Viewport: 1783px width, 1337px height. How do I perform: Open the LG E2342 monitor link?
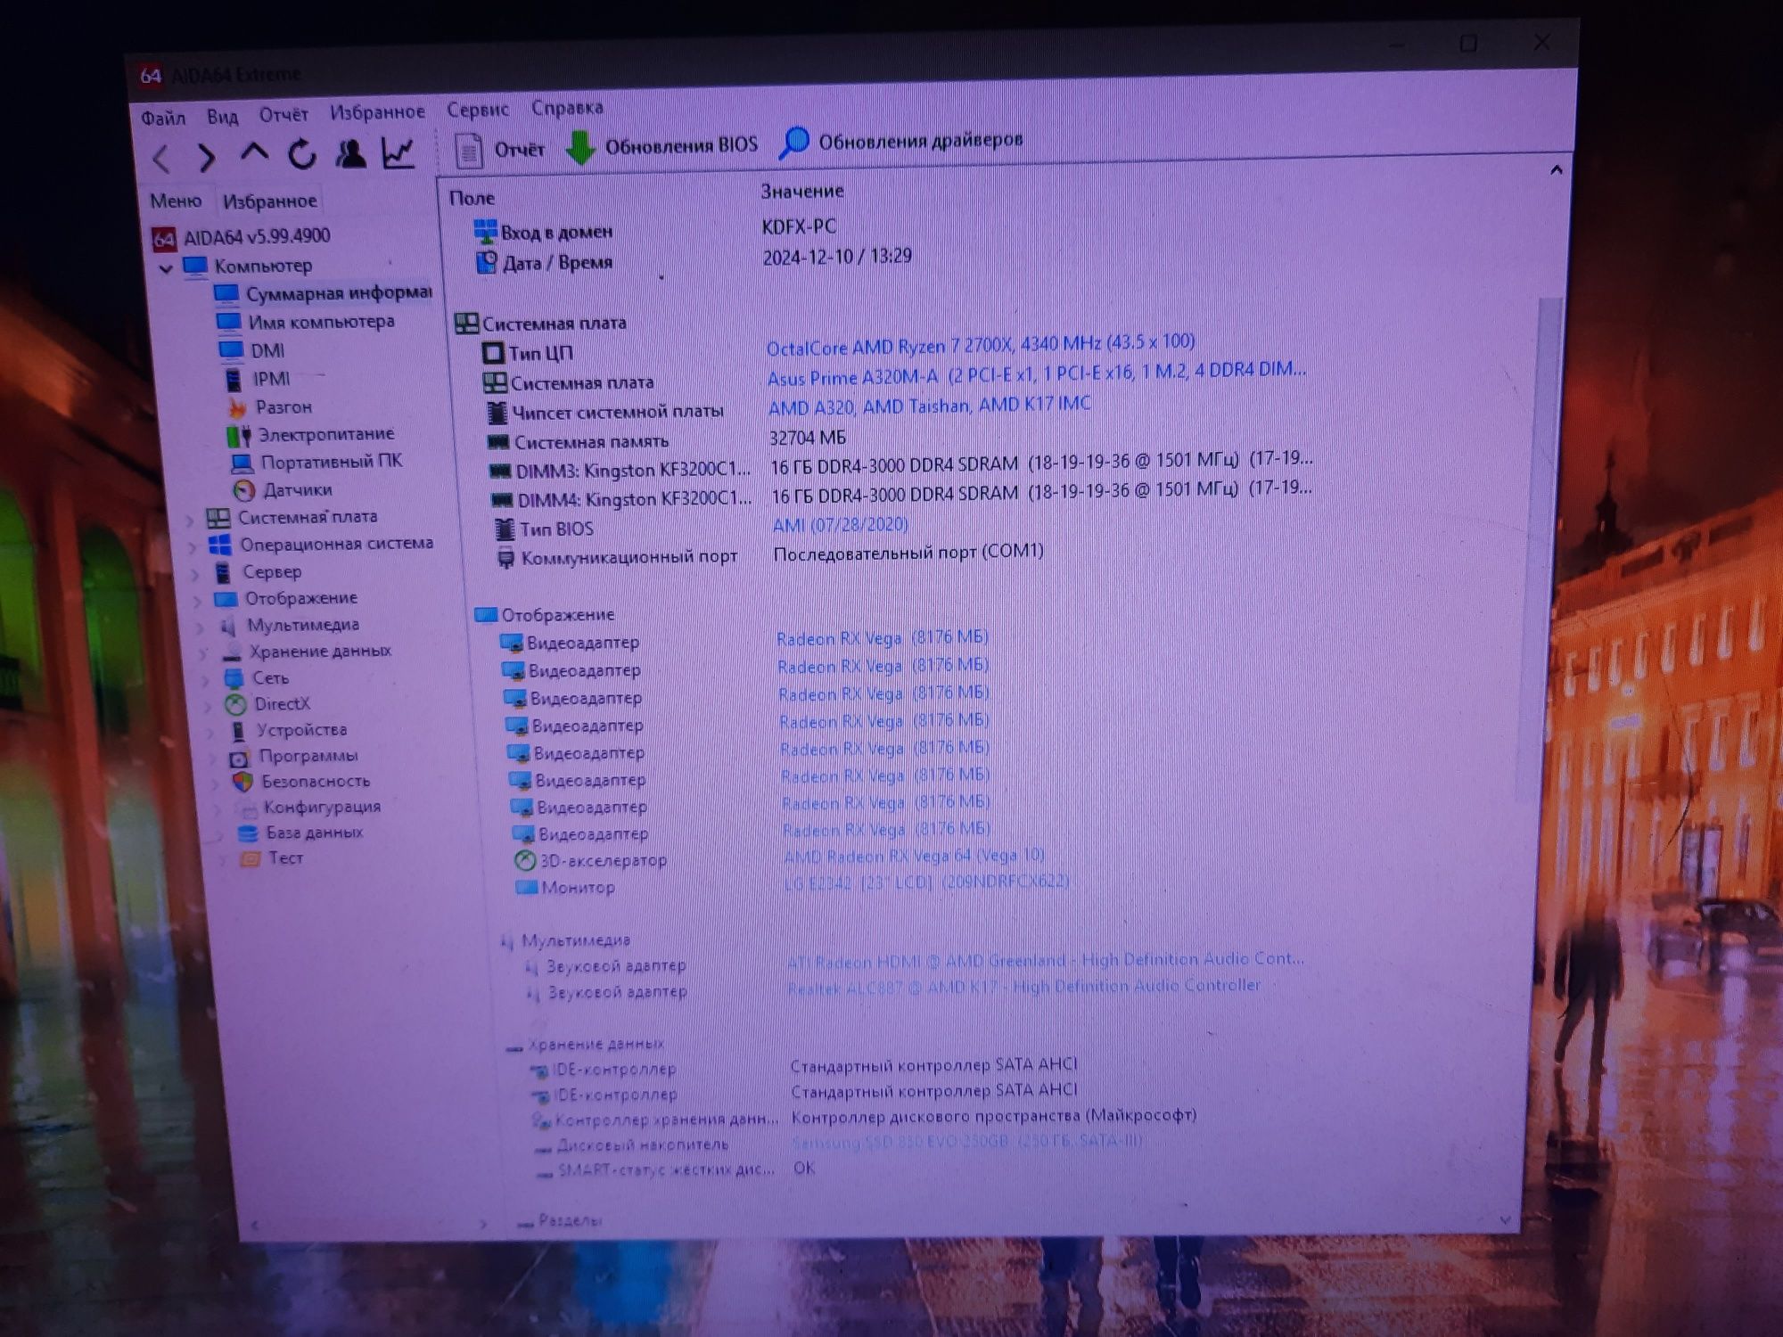coord(926,882)
